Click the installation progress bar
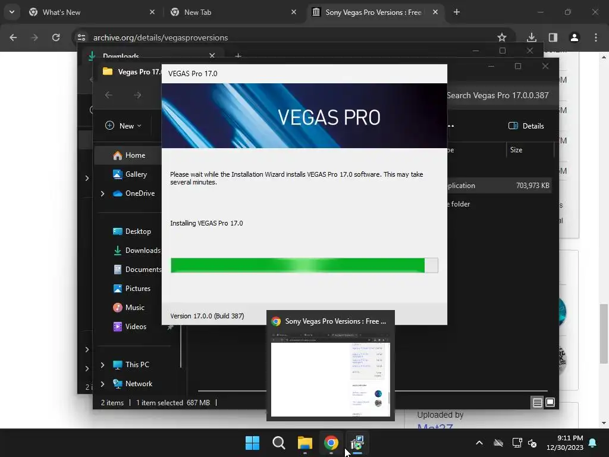The image size is (609, 457). (304, 265)
